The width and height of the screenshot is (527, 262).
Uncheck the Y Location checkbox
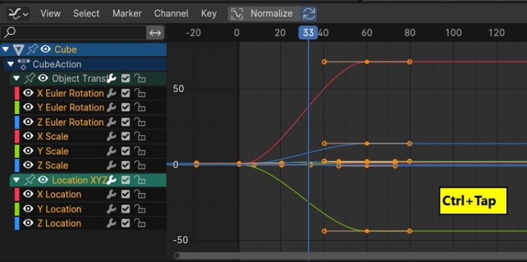tap(125, 209)
